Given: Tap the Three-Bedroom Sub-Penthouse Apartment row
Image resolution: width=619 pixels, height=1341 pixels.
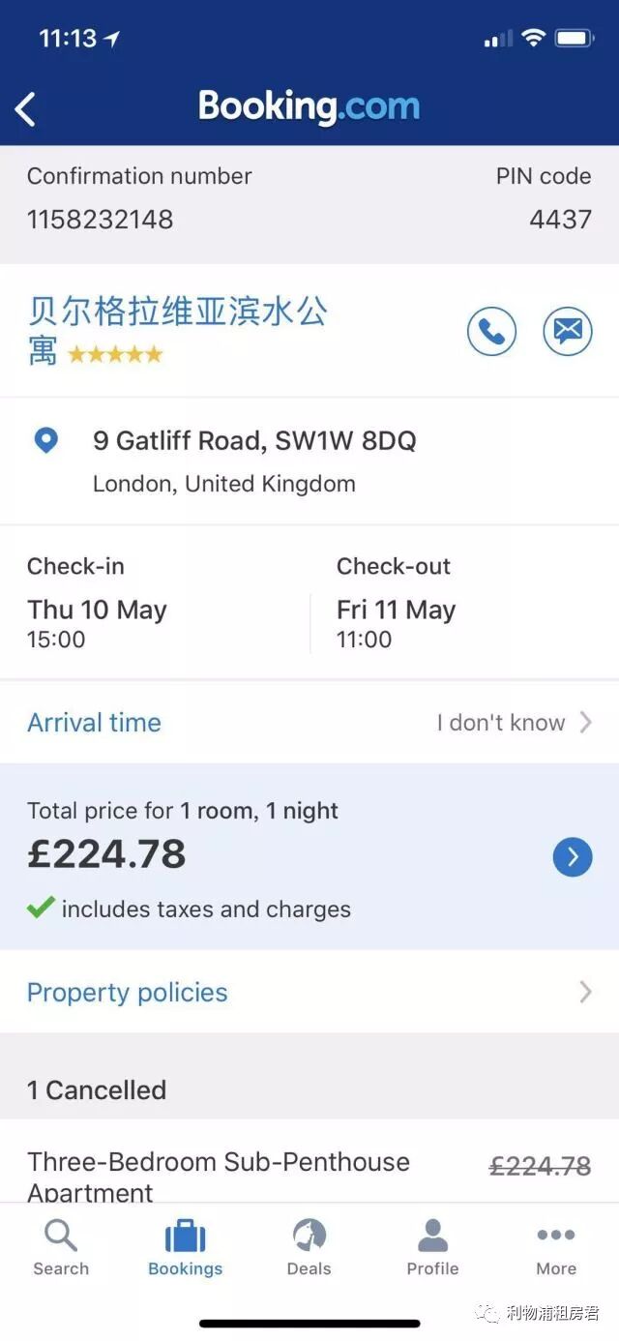Looking at the screenshot, I should tap(309, 1175).
